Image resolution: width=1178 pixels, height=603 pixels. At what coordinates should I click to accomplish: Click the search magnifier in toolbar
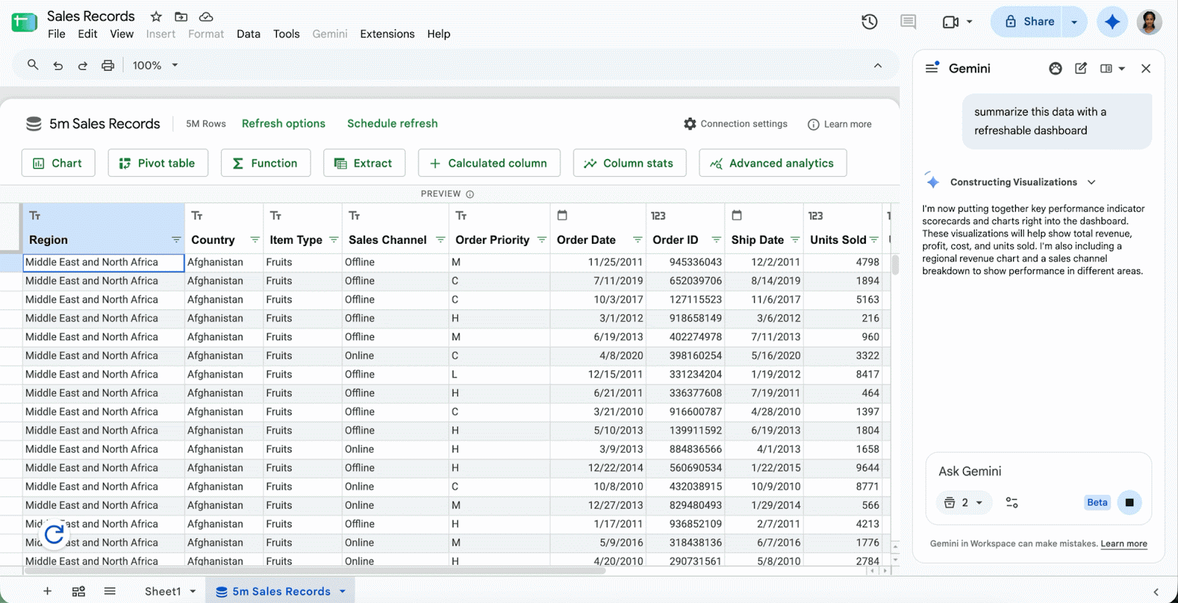(x=33, y=66)
